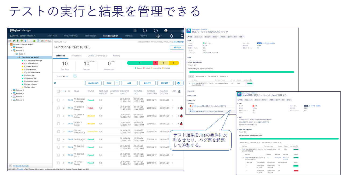Click the orange Blocked segment showing 2
The width and height of the screenshot is (341, 175).
174,63
